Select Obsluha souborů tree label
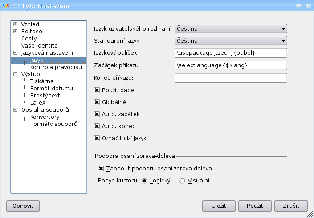Screen dimensions: 314x218 (x=45, y=109)
